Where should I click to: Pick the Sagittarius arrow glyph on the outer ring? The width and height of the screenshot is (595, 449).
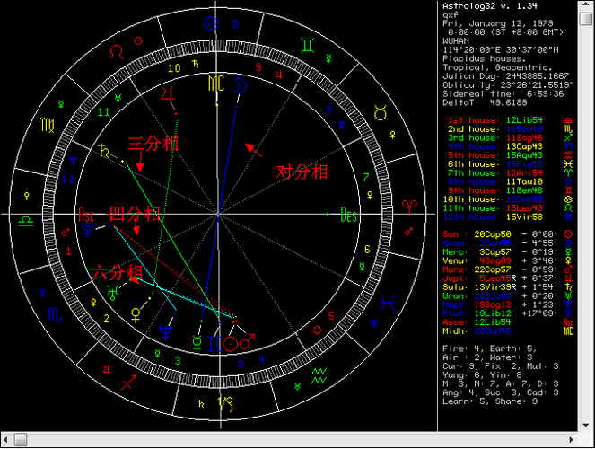[x=129, y=383]
